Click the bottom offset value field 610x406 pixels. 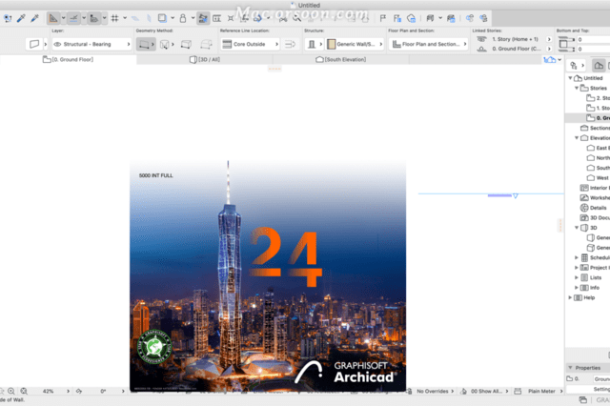pyautogui.click(x=593, y=49)
